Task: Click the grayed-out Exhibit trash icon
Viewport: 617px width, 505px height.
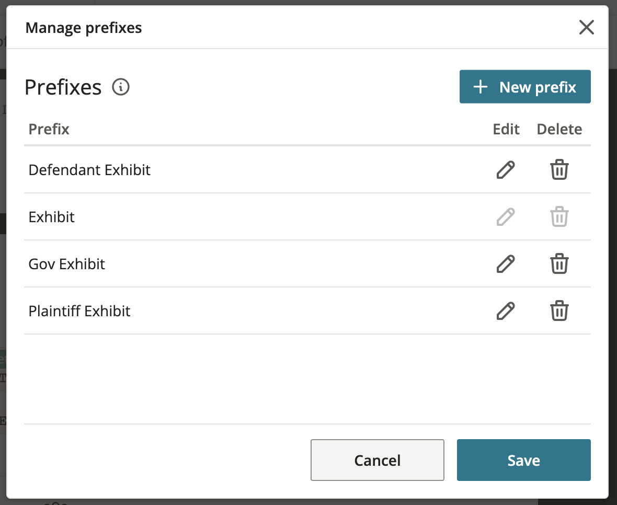Action: click(559, 217)
